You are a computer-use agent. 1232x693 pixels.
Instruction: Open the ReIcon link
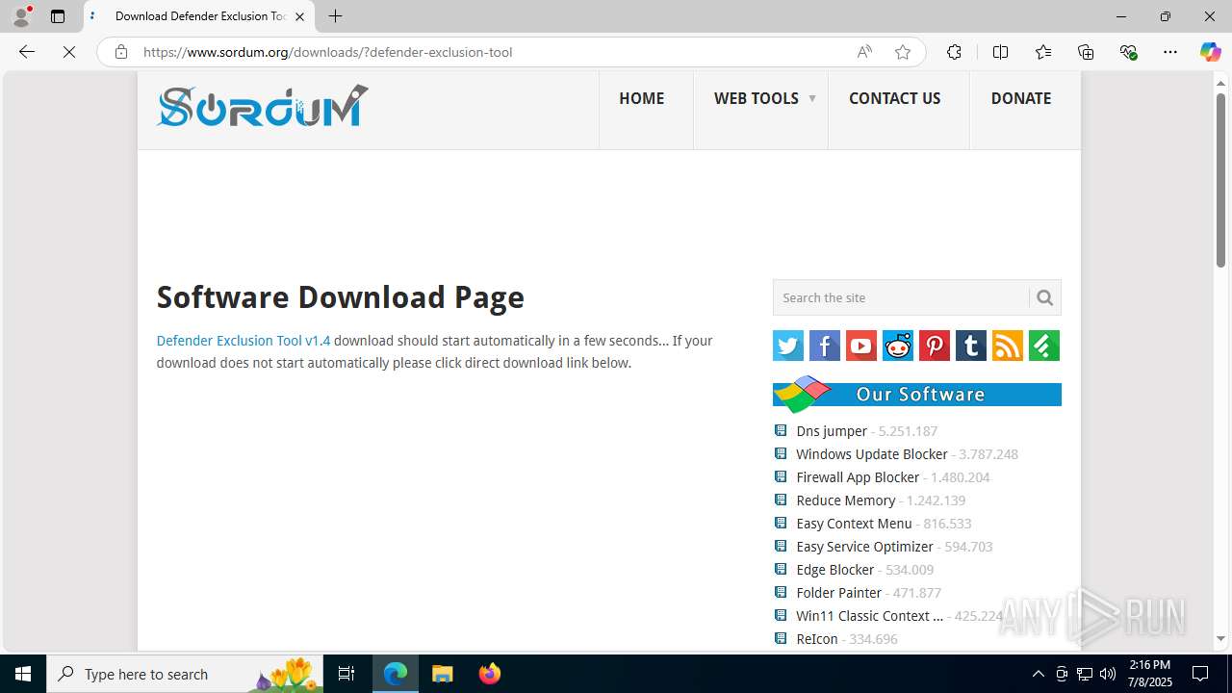(817, 639)
